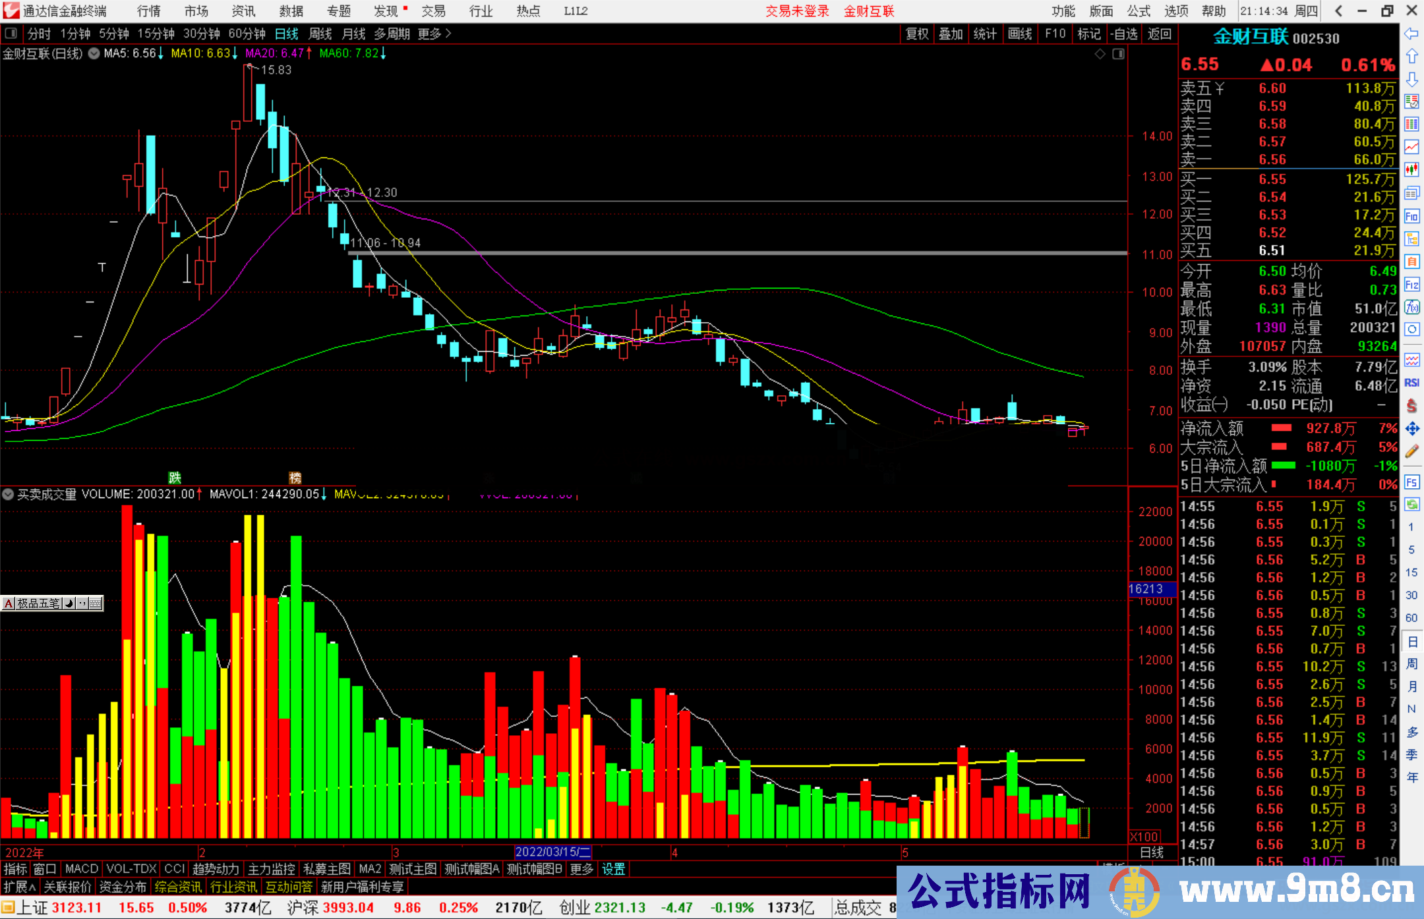The image size is (1424, 919).
Task: Select the MACD indicator tab
Action: pos(82,869)
